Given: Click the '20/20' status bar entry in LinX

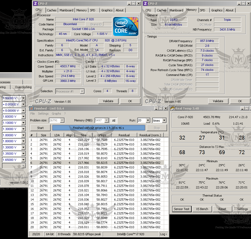Looking at the screenshot, I should pos(36,234).
